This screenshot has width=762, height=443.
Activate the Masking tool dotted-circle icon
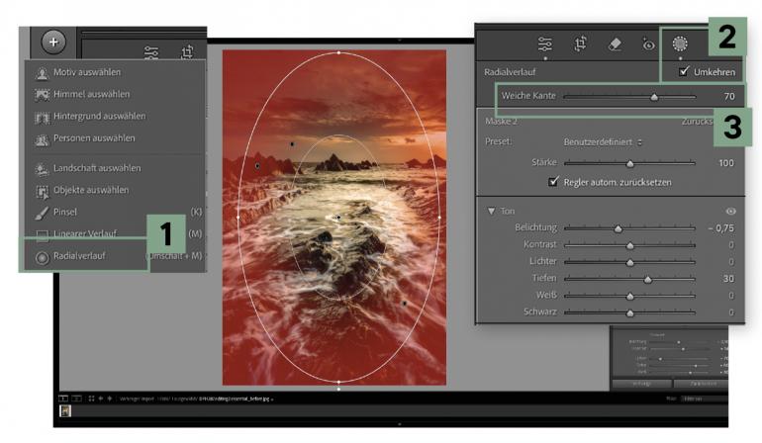[x=680, y=44]
